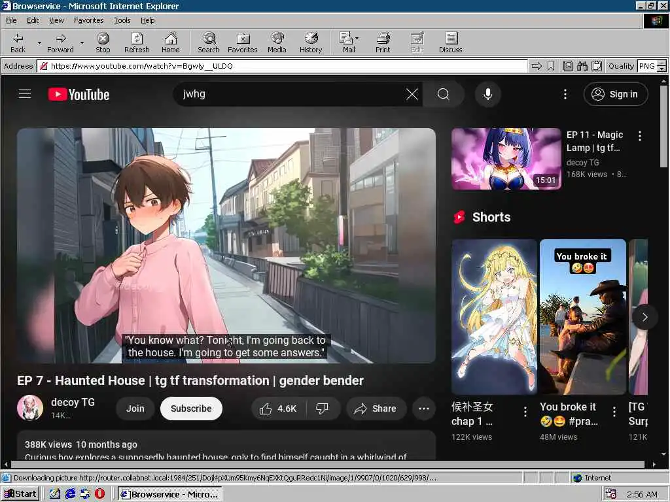
Task: Dislike this video
Action: (322, 409)
